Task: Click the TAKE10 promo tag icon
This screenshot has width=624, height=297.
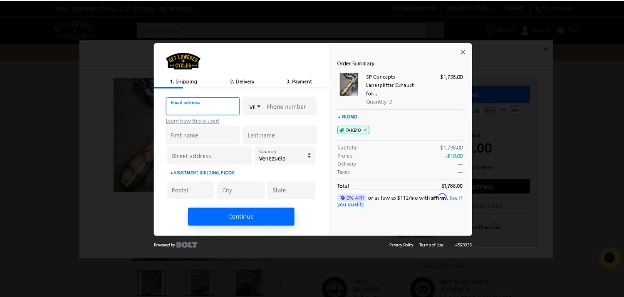Action: [x=342, y=130]
